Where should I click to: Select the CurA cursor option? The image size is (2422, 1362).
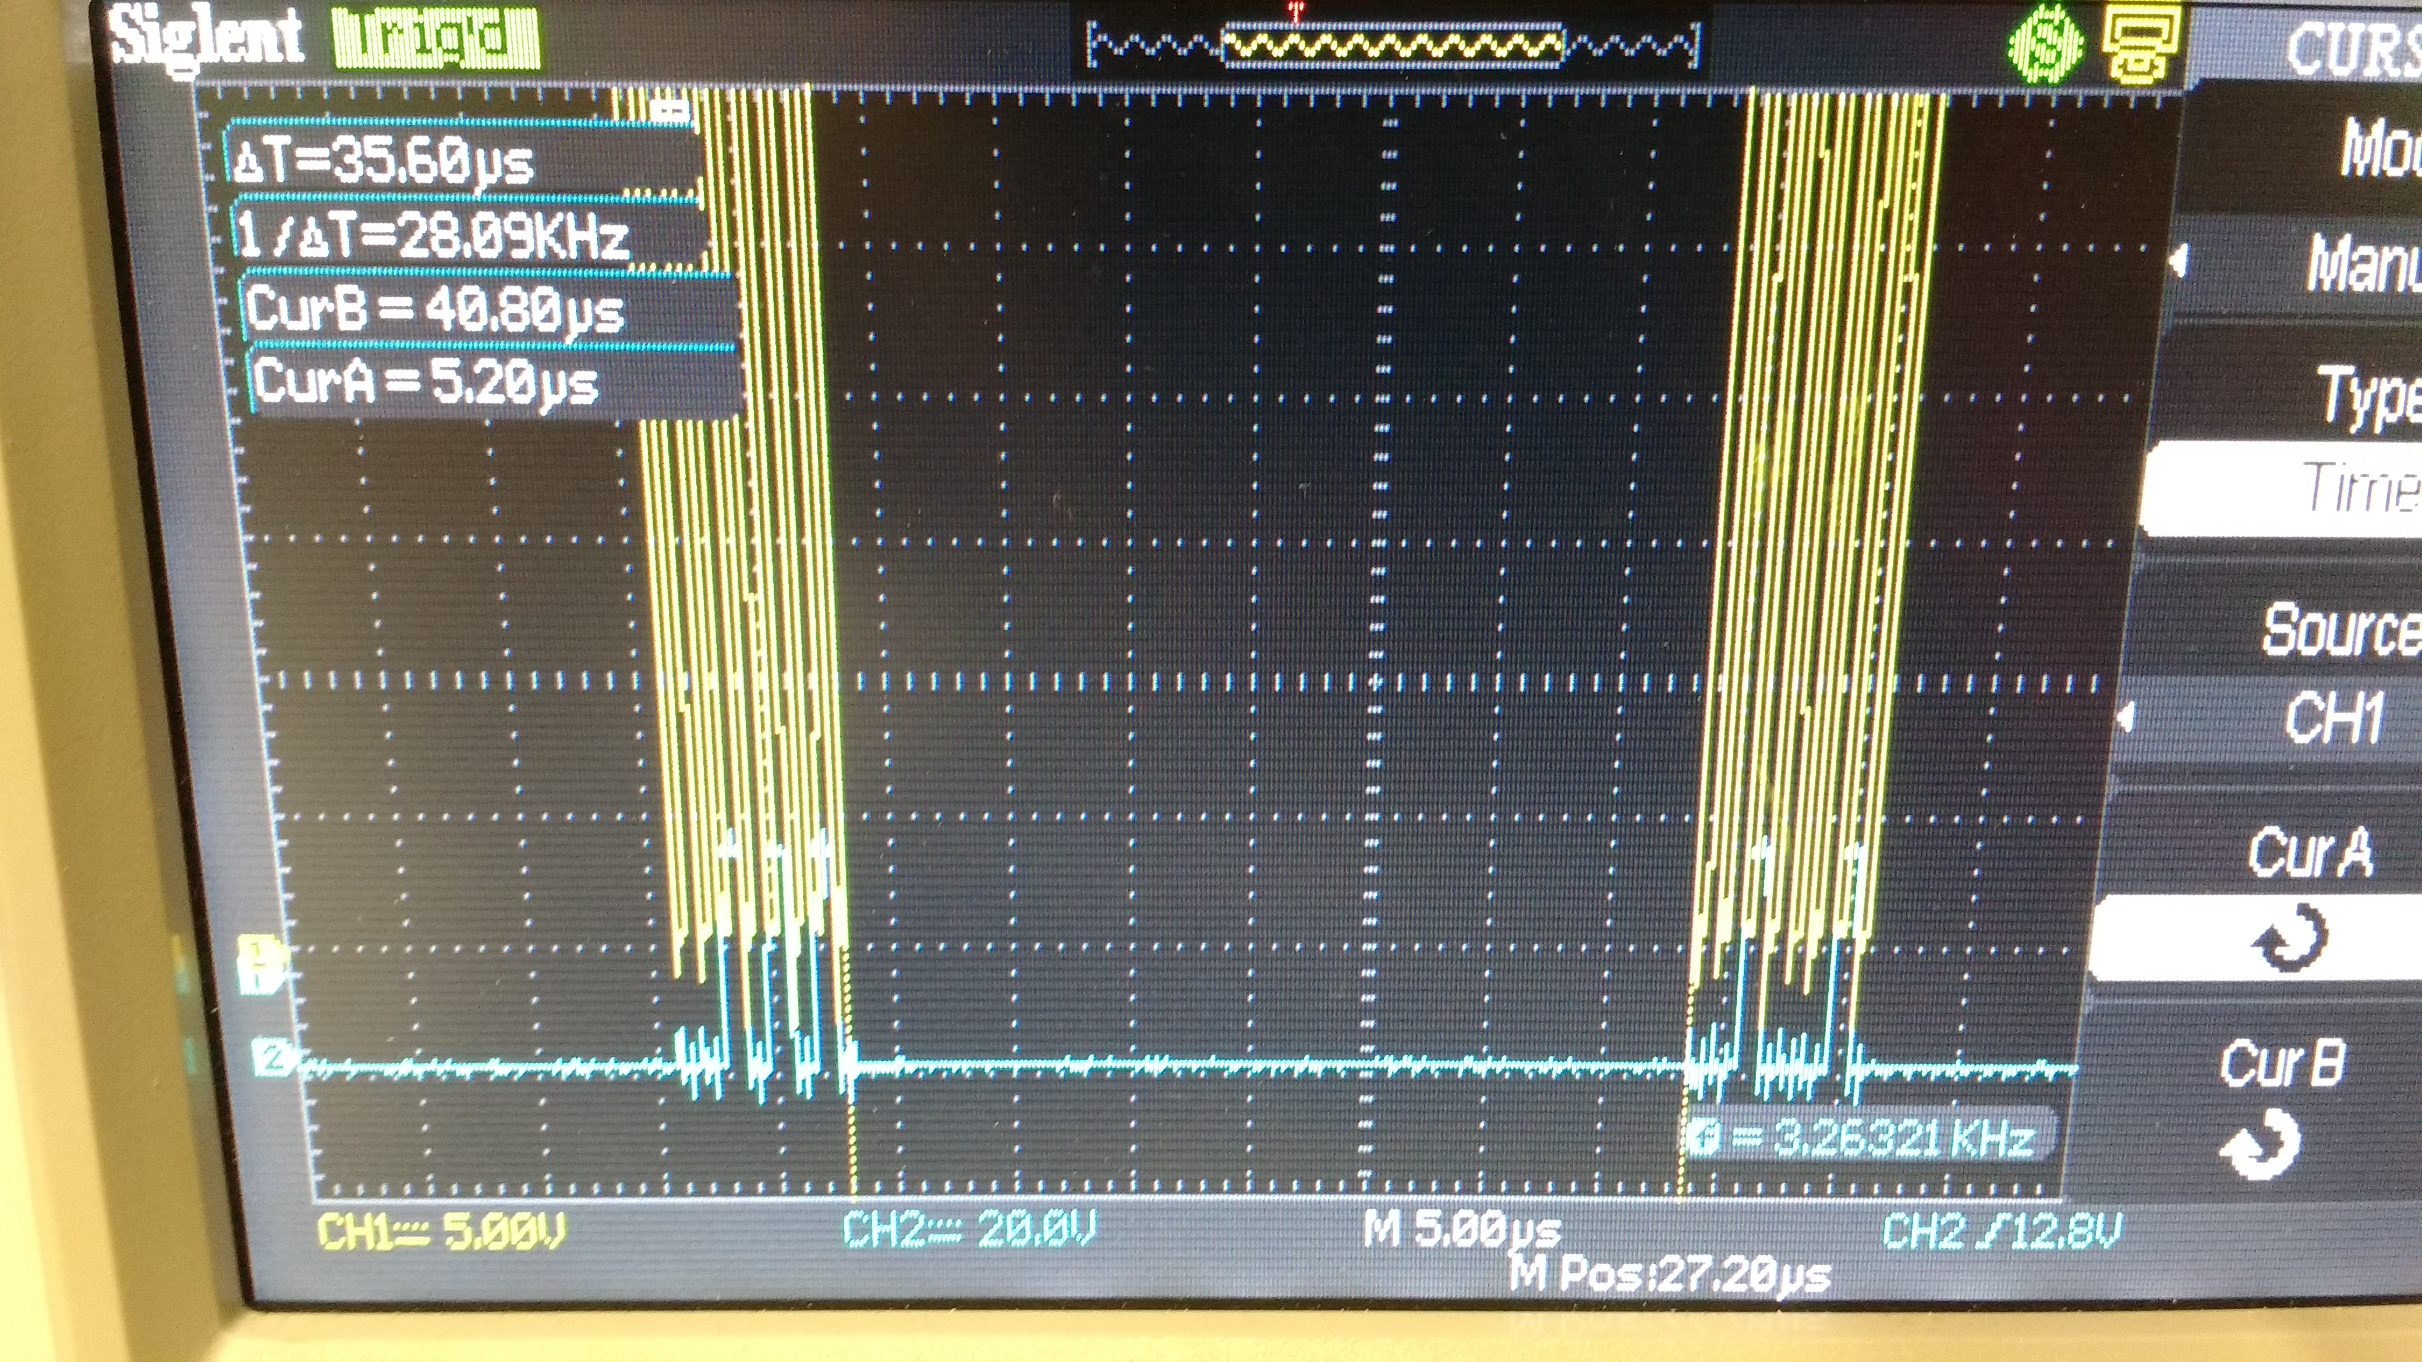pyautogui.click(x=2308, y=853)
